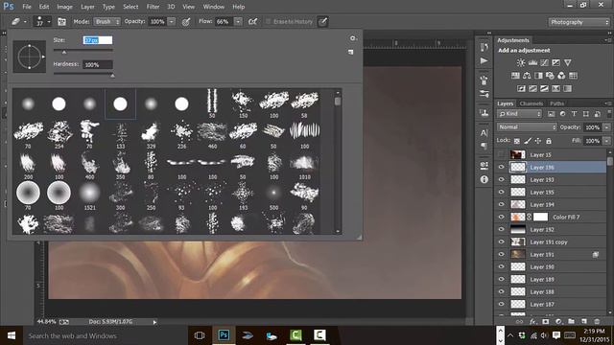Open the Window menu

click(x=213, y=7)
